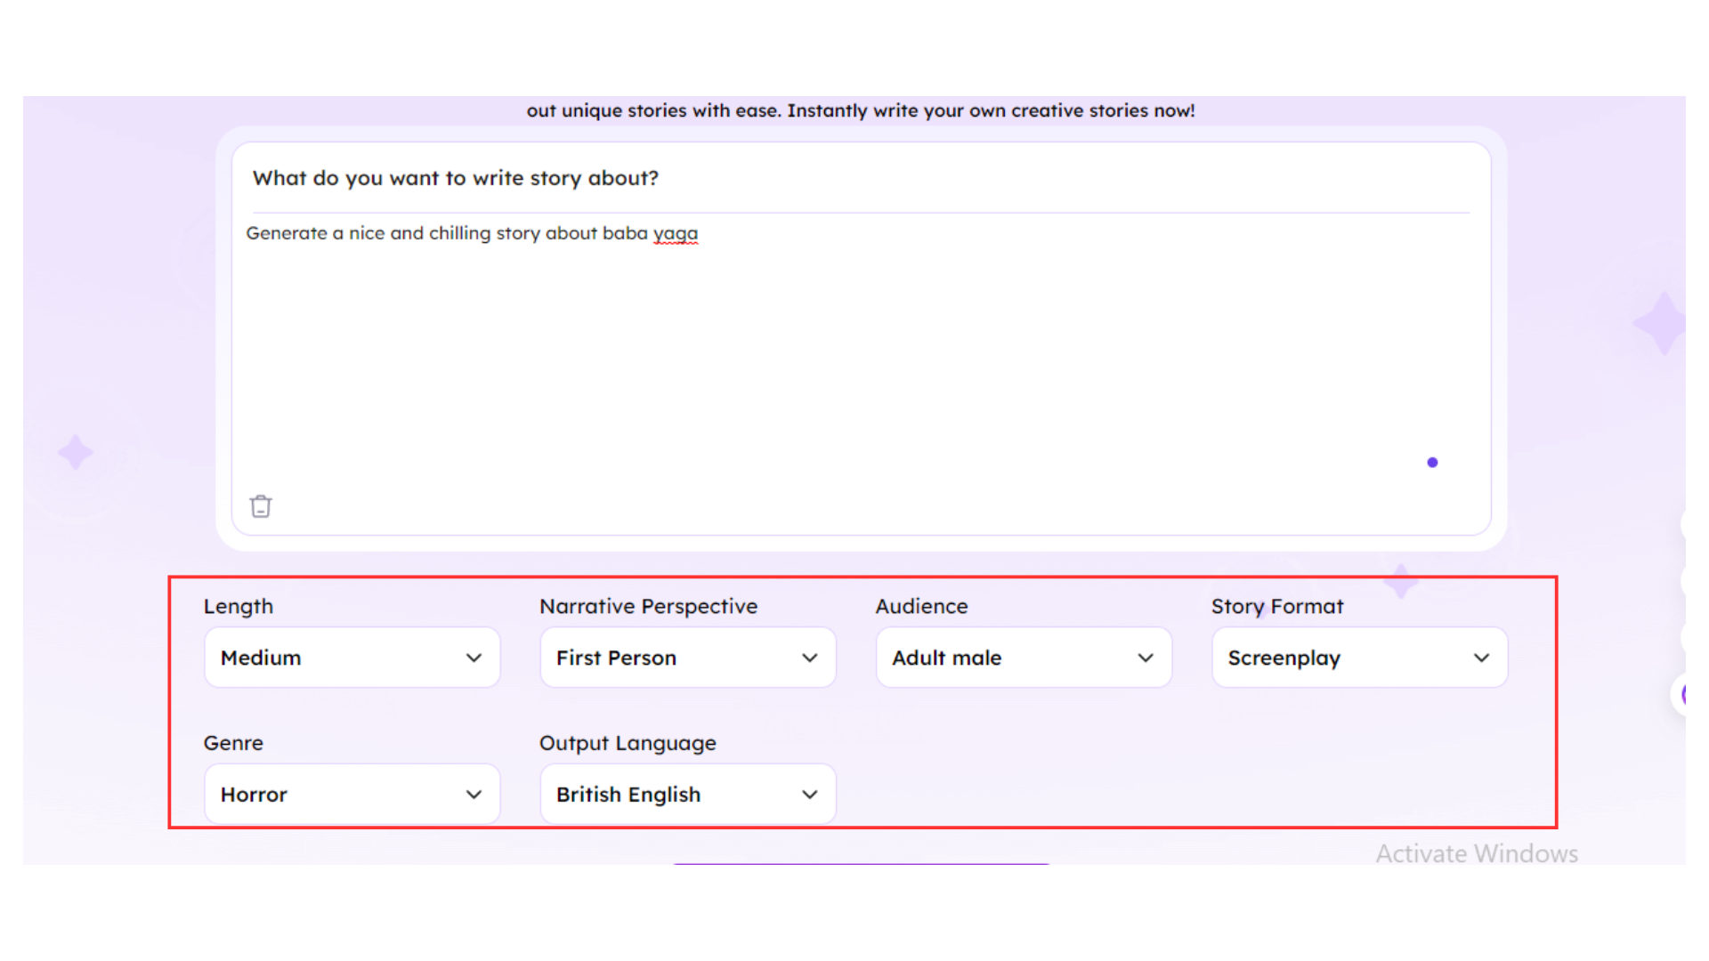Click the trash icon to clear the prompt
This screenshot has height=961, width=1709.
tap(261, 506)
